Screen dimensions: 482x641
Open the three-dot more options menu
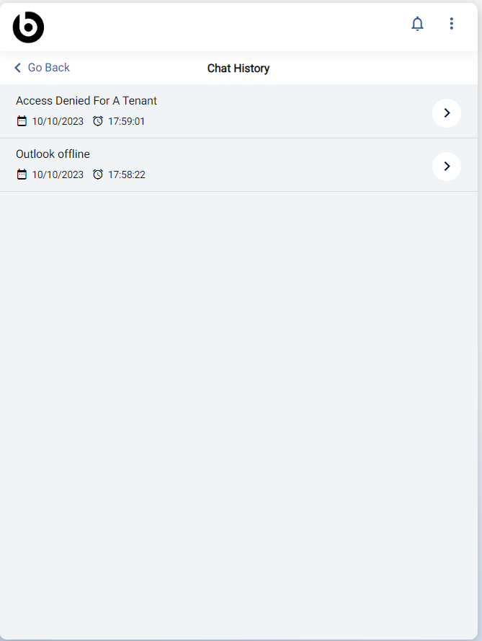pyautogui.click(x=452, y=24)
